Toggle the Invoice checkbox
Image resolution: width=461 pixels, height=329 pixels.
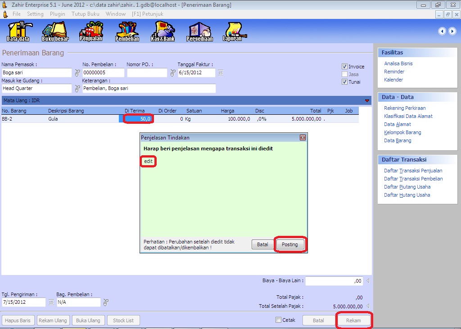(x=345, y=67)
